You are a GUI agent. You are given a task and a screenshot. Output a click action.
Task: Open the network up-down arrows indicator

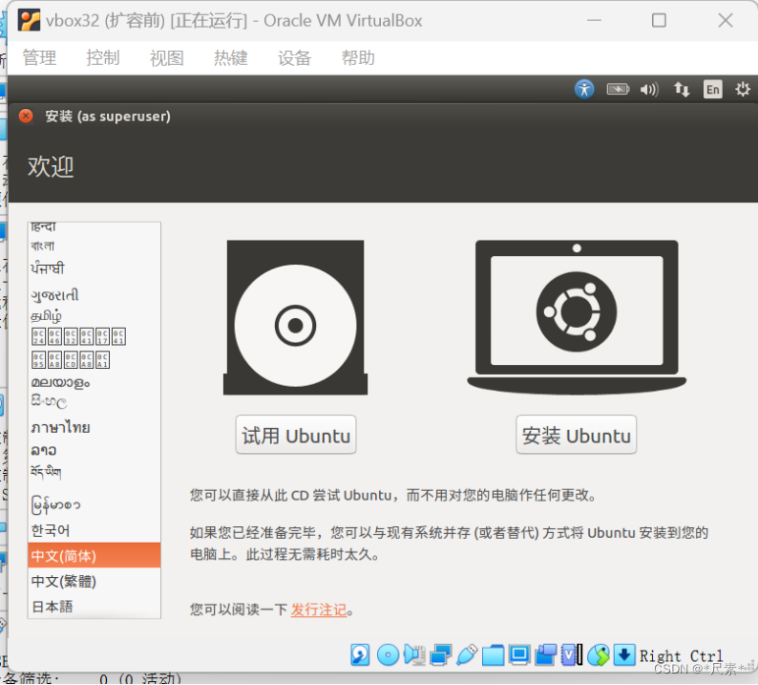682,89
